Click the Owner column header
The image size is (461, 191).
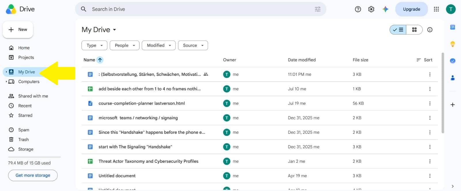229,60
